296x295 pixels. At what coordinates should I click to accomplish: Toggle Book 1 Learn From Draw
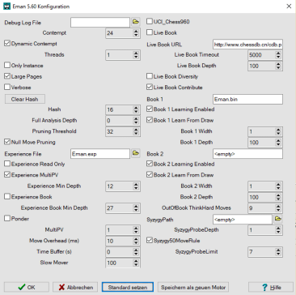point(150,120)
